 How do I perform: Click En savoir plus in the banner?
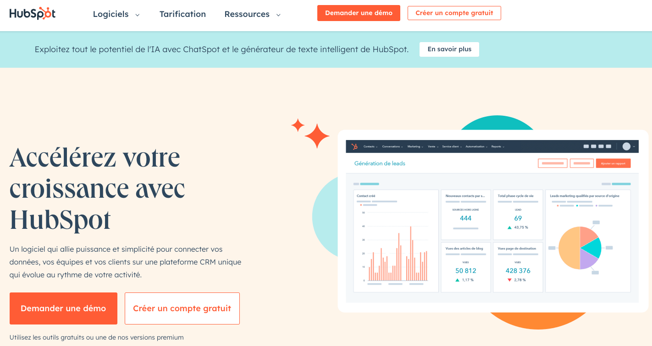click(x=449, y=49)
